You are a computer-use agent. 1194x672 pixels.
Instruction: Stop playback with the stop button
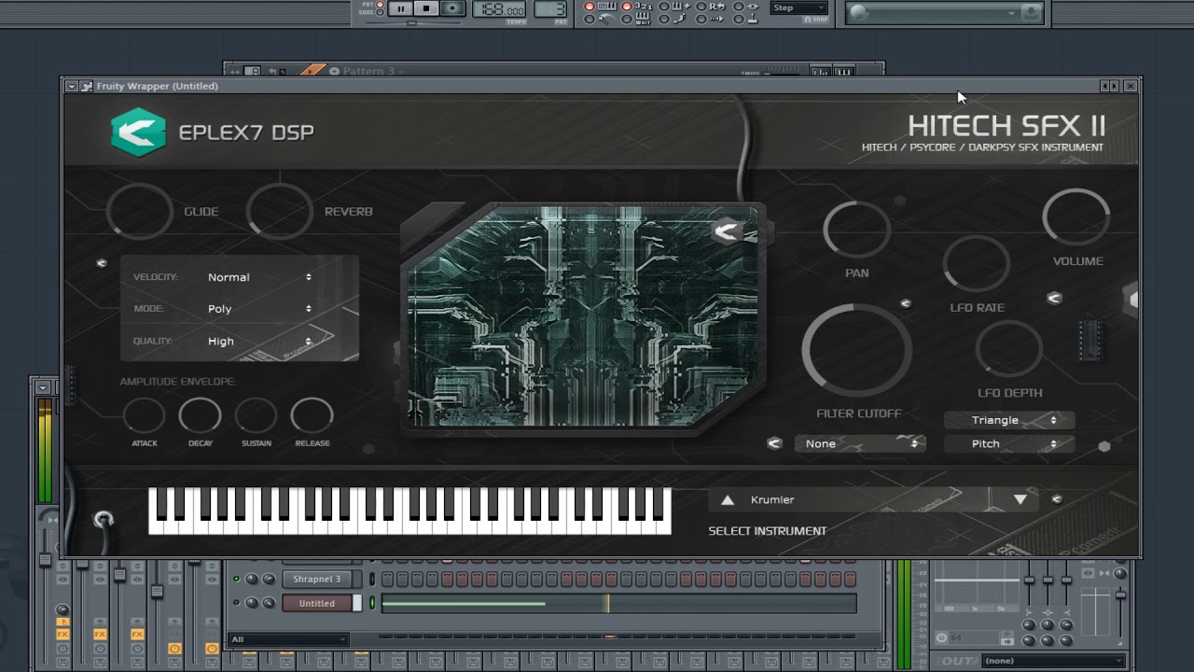pos(426,9)
